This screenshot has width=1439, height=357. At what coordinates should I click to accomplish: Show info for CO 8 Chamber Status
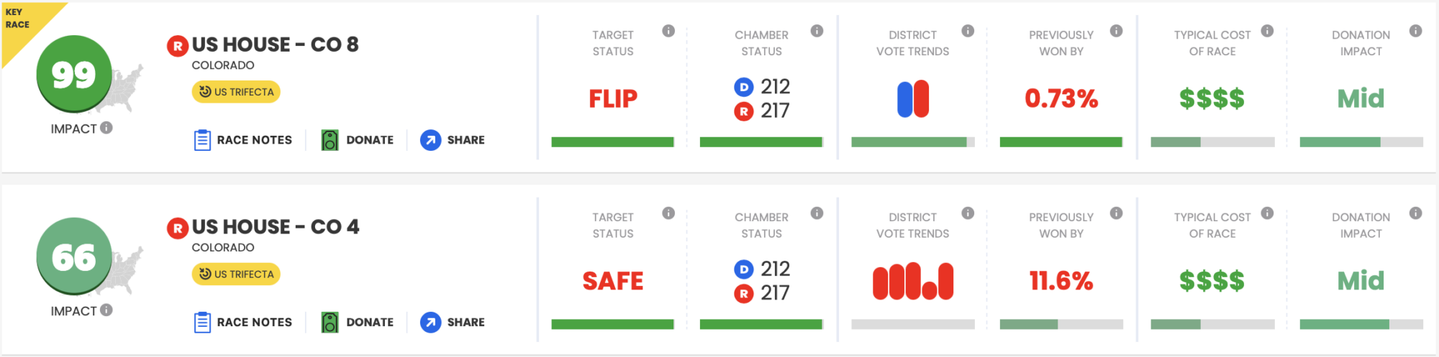pyautogui.click(x=817, y=31)
